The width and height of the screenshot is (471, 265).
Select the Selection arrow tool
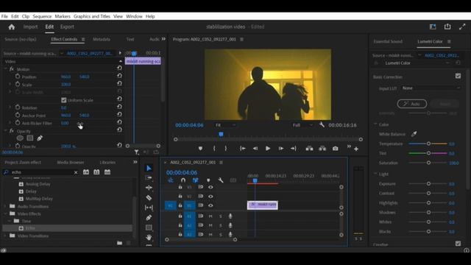pyautogui.click(x=149, y=169)
